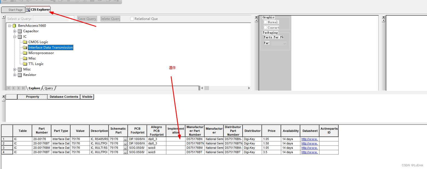
Task: Expand the Capacitor tree node
Action: [x=15, y=31]
